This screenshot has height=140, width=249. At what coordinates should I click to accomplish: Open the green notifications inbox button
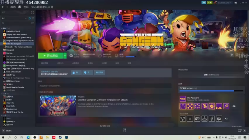point(209,3)
